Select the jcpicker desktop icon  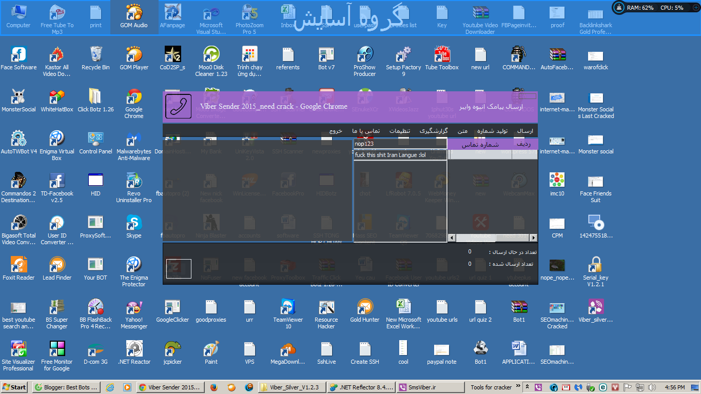[x=172, y=353]
